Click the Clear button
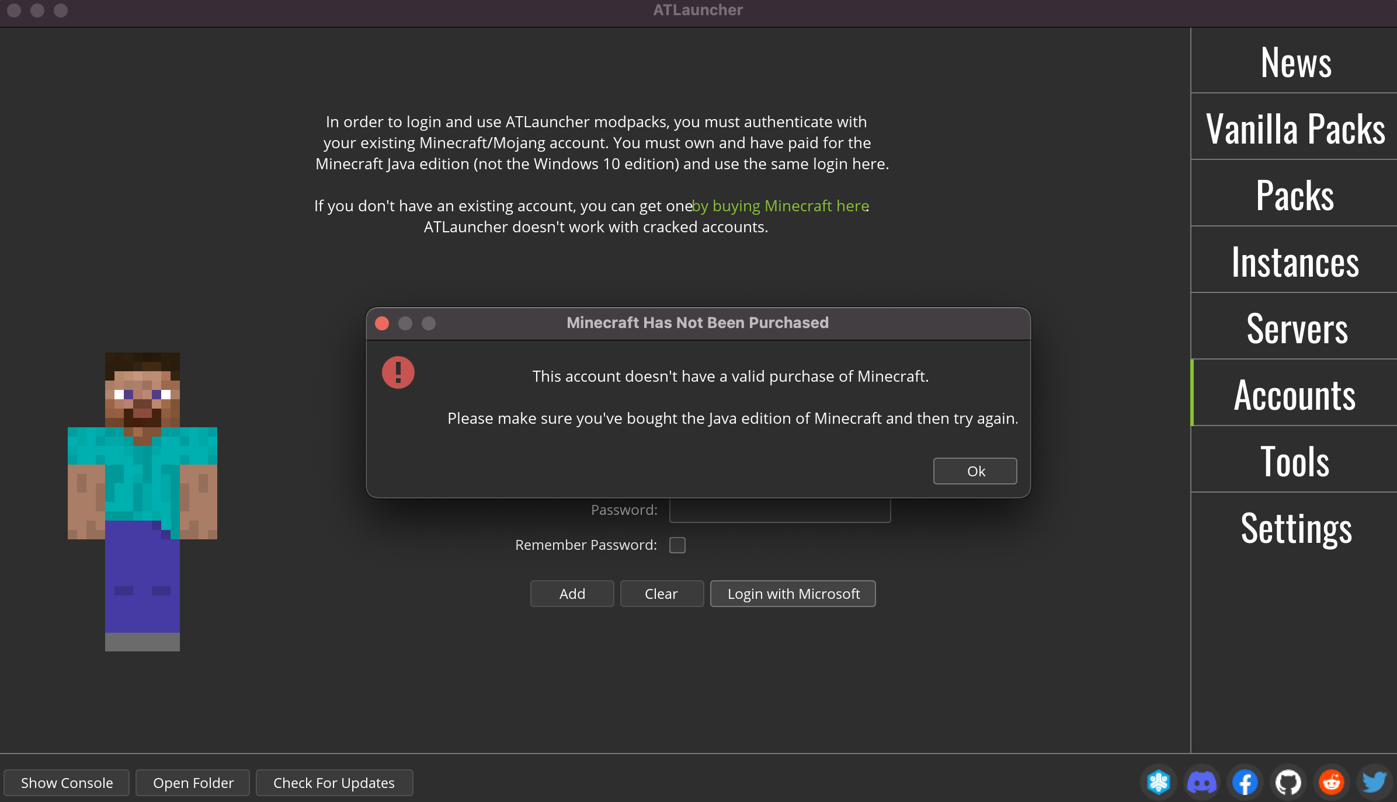 click(x=662, y=594)
